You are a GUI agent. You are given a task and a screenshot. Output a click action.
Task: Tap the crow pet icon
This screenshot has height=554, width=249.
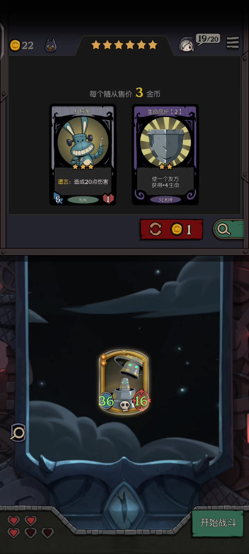click(50, 45)
